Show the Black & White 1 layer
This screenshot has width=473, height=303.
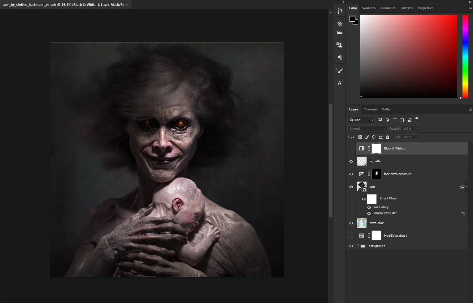click(x=351, y=149)
